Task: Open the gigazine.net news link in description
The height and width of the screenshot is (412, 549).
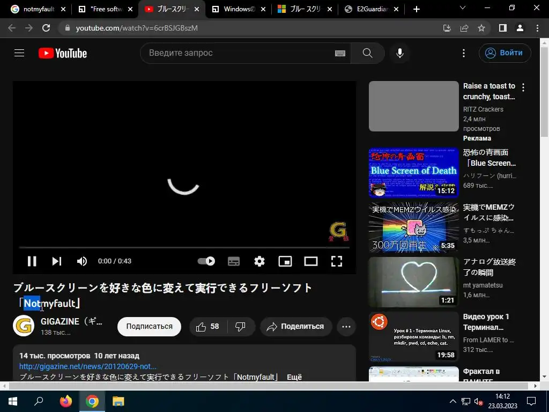Action: [87, 366]
